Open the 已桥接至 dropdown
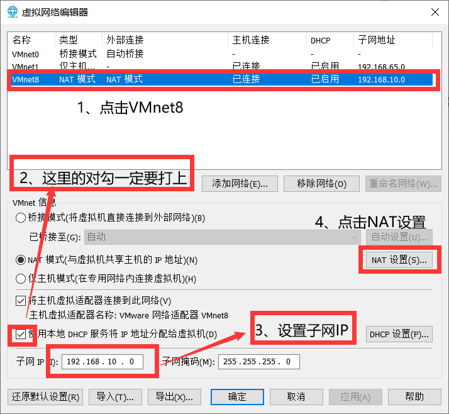The width and height of the screenshot is (449, 414). pos(222,237)
